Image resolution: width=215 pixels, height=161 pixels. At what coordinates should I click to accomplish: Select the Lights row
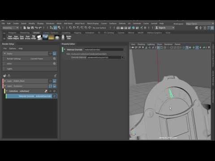(30, 69)
